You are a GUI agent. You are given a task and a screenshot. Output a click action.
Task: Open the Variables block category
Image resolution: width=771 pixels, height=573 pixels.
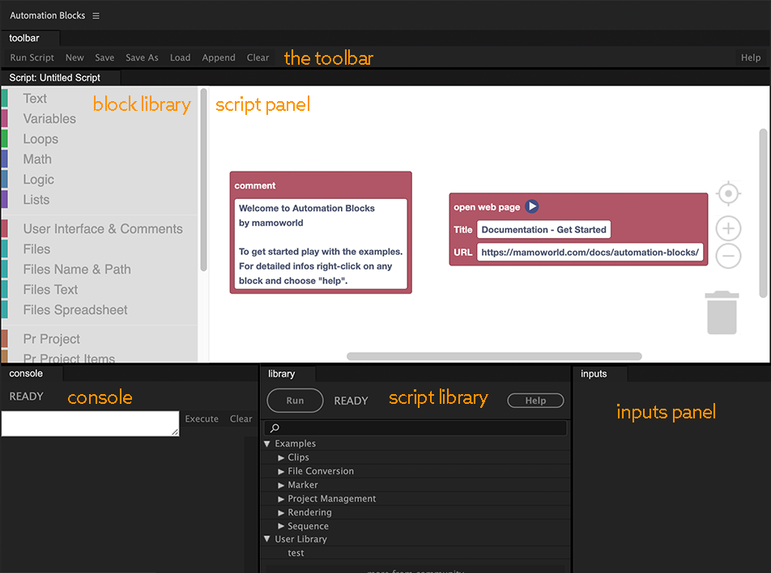click(49, 119)
